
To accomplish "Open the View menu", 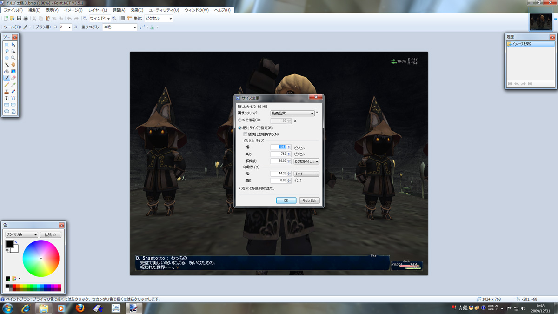I will coord(52,10).
